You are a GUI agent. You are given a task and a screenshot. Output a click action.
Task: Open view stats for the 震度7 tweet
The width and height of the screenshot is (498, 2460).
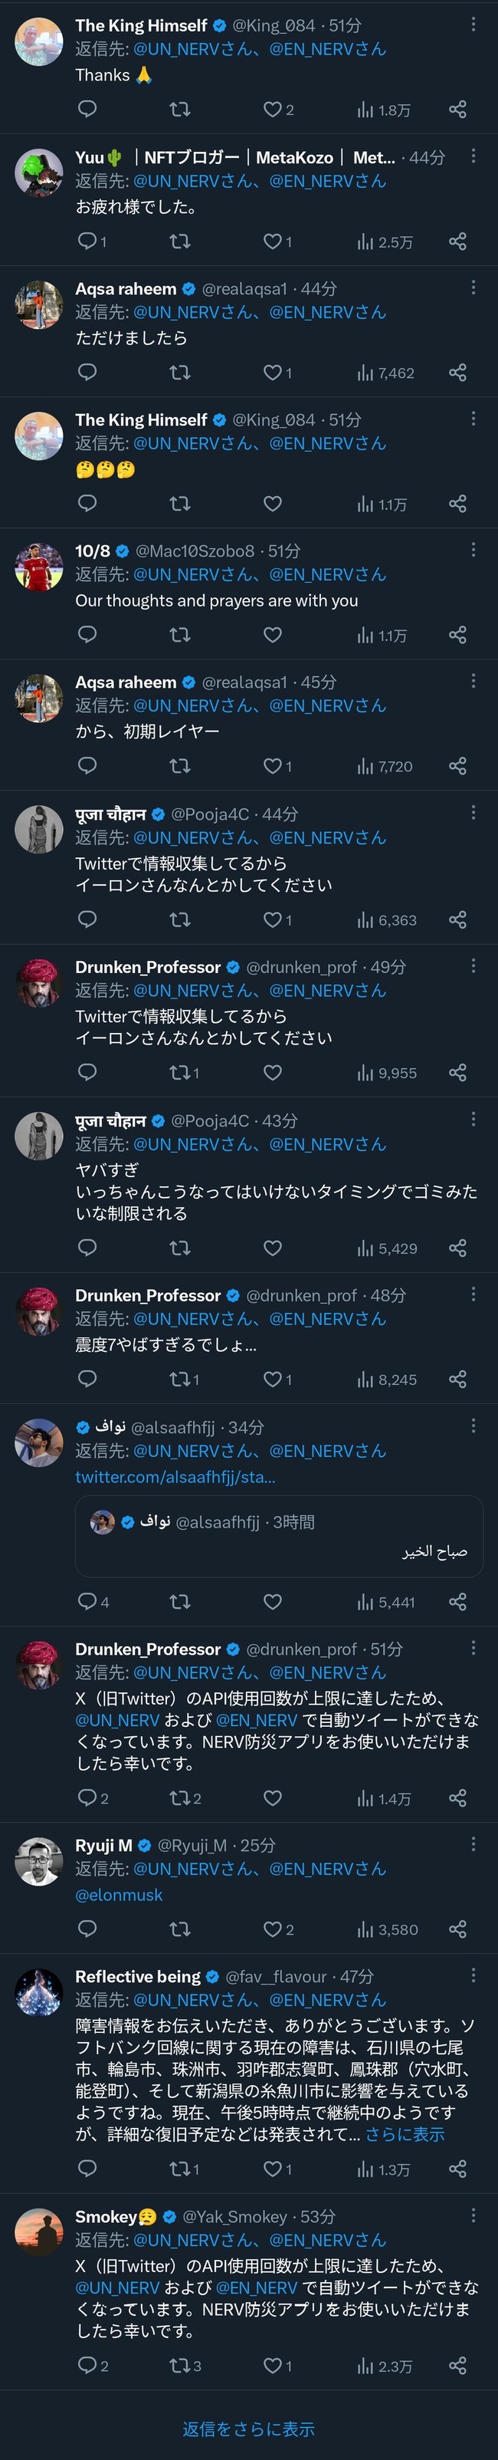click(386, 1379)
